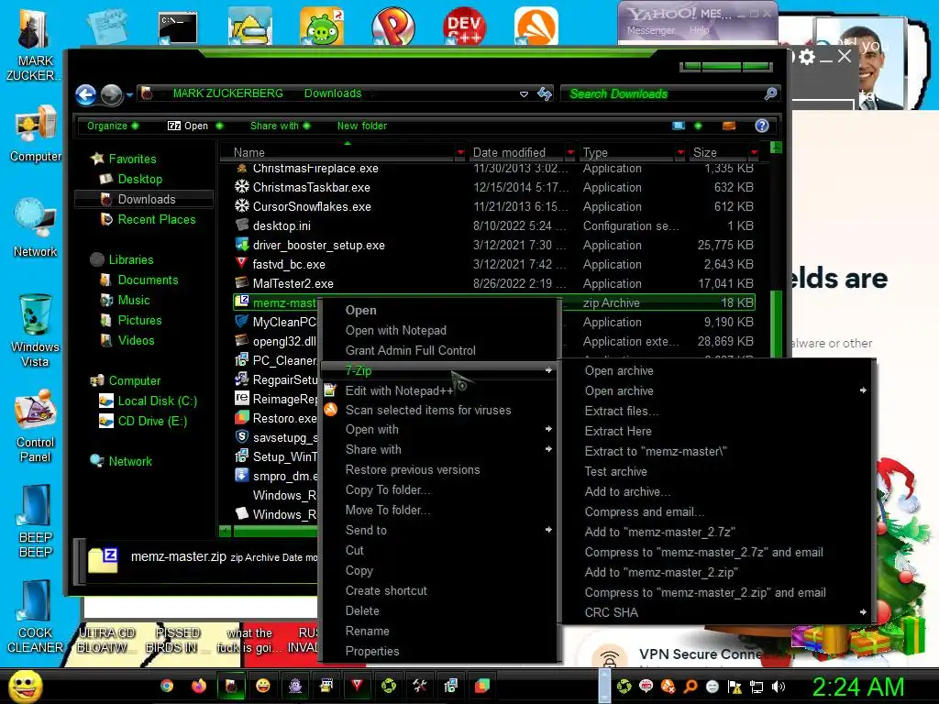This screenshot has height=704, width=939.
Task: Open the command prompt desktop icon
Action: [178, 28]
